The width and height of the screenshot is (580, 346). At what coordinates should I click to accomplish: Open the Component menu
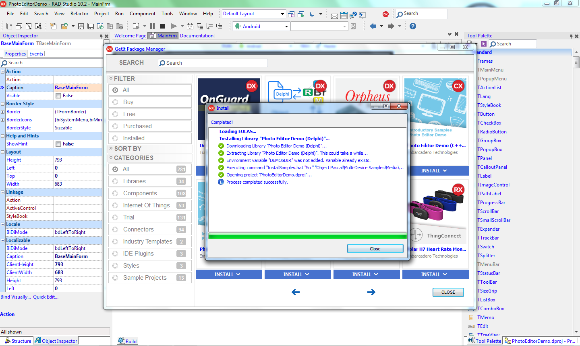[x=143, y=14]
